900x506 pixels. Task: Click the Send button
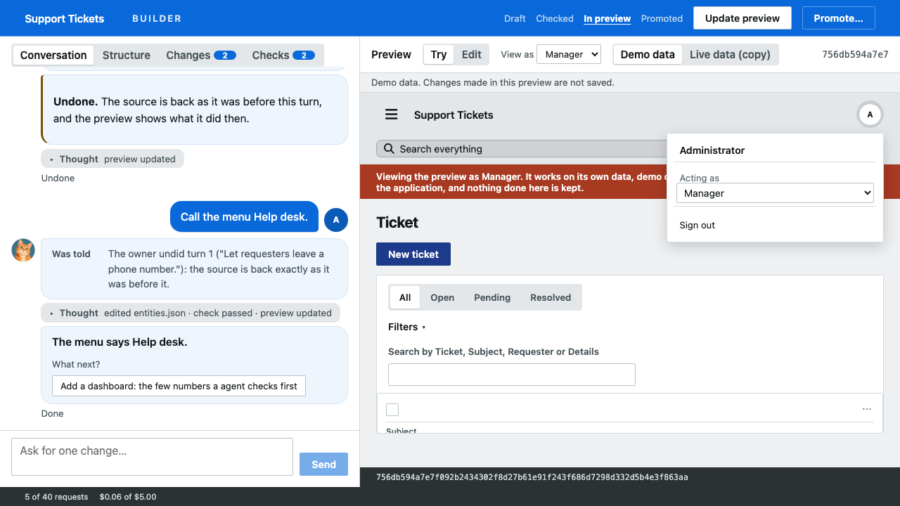[323, 465]
